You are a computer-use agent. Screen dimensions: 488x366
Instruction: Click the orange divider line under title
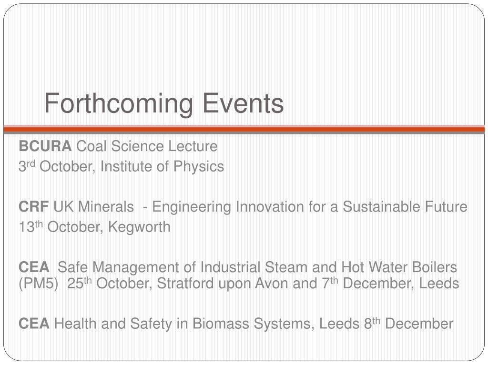[244, 130]
